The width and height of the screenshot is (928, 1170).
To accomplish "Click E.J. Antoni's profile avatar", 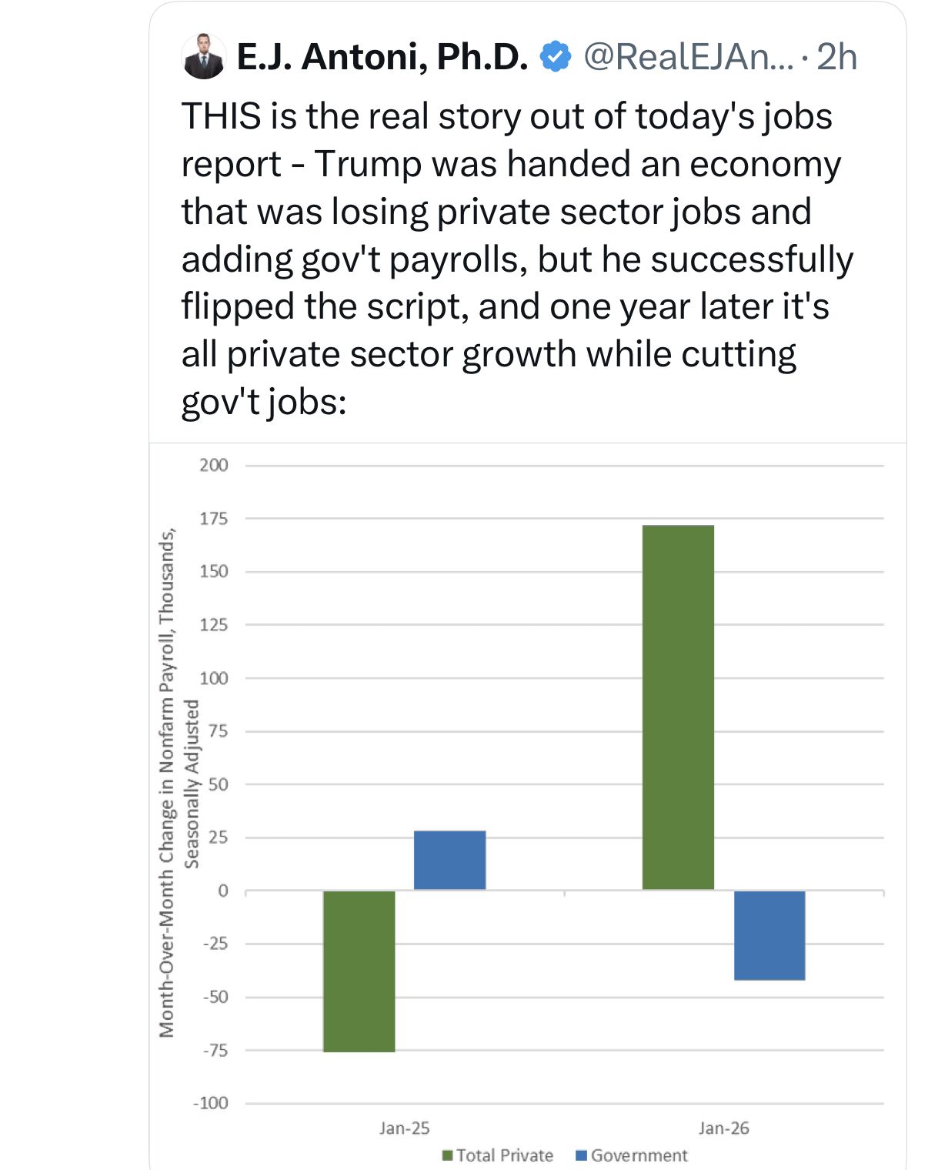I will [204, 56].
